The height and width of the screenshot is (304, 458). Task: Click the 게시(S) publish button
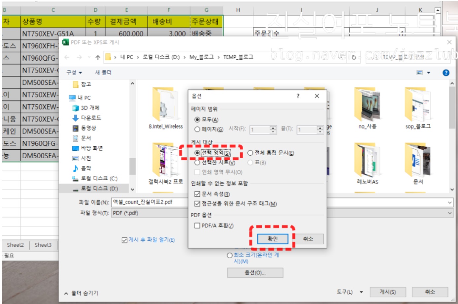pos(387,292)
